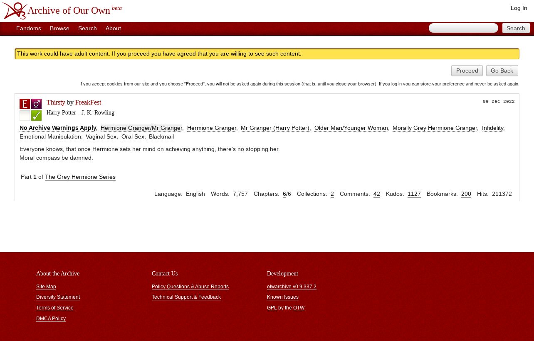
Task: Open the Emotional Manipulation tag
Action: [50, 136]
